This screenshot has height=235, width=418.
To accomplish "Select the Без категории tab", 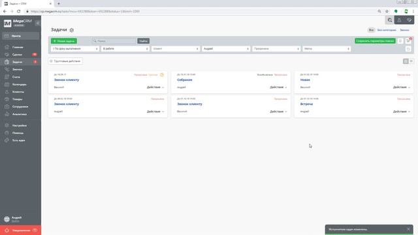I will coord(387,30).
